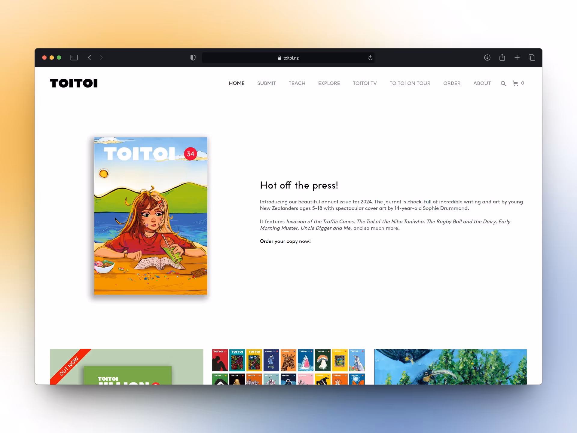Click the Toitoi 34 cover image
This screenshot has width=577, height=433.
151,216
